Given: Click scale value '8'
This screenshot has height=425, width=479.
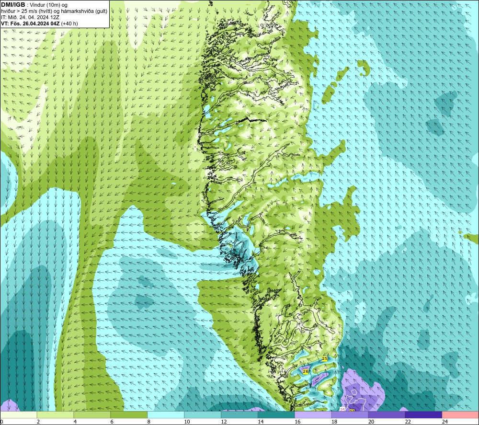Looking at the screenshot, I should coord(149,422).
